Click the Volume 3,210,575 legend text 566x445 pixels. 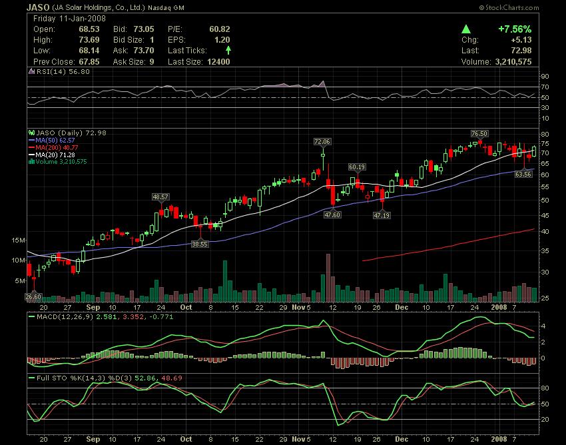pos(61,162)
